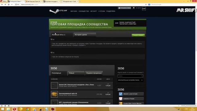
Task: Open the О STEAM link
Action: 102,11
